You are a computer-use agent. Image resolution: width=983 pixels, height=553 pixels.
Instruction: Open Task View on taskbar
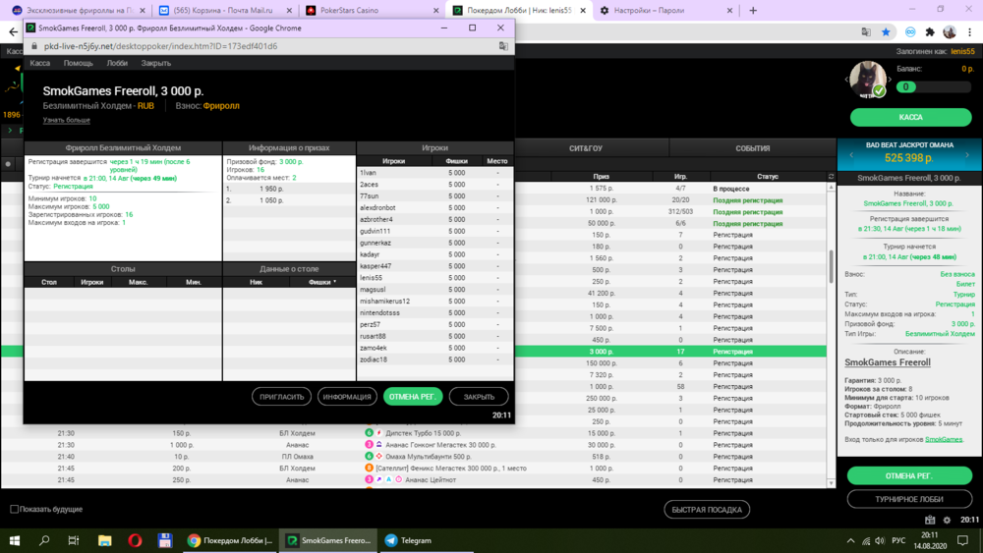74,540
